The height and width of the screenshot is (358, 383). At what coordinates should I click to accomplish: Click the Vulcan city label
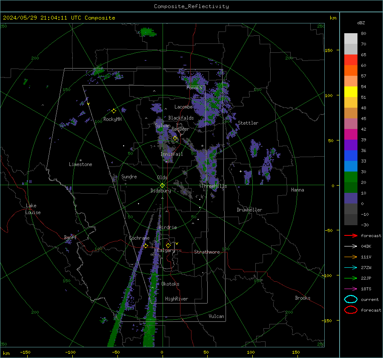click(x=216, y=316)
